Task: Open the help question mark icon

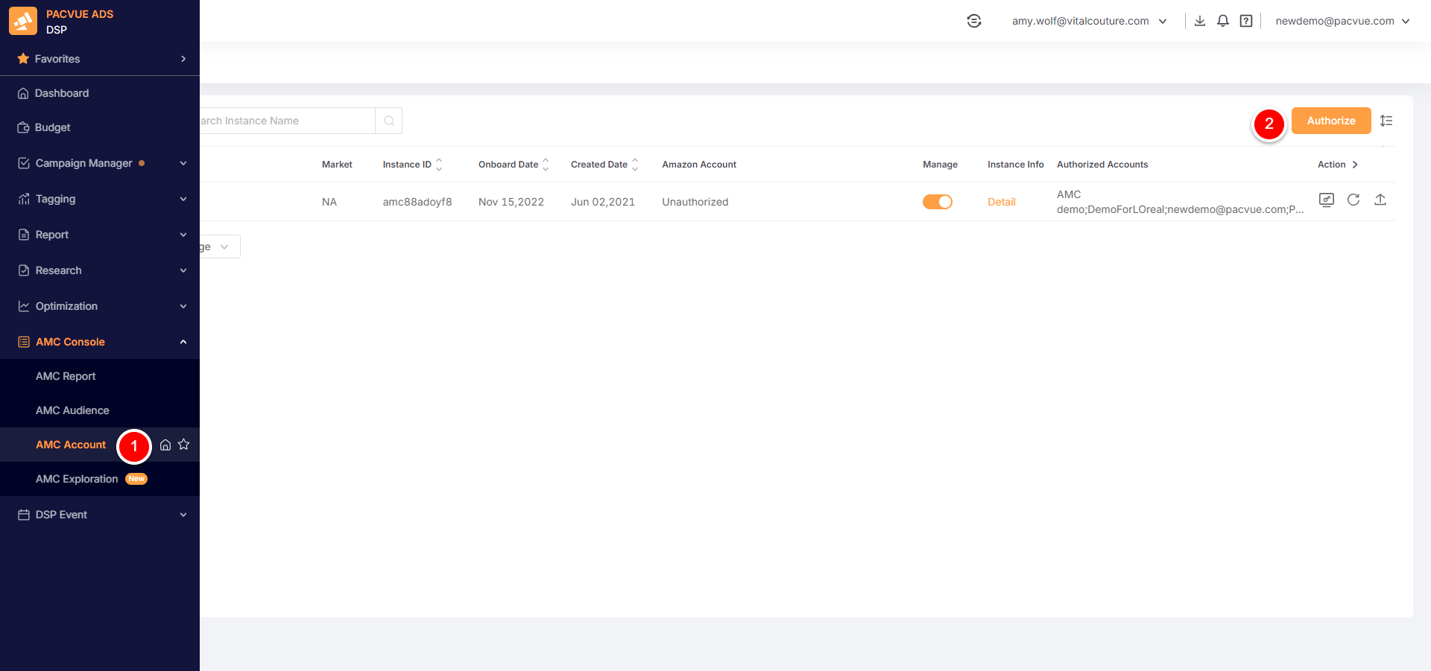Action: click(x=1246, y=21)
